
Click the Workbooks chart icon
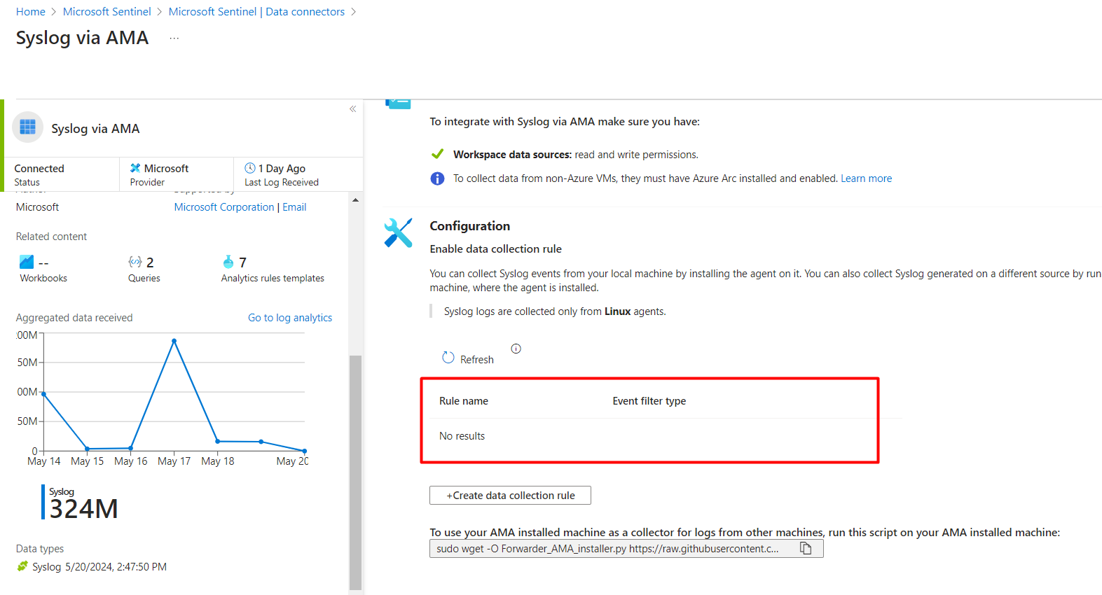(27, 262)
